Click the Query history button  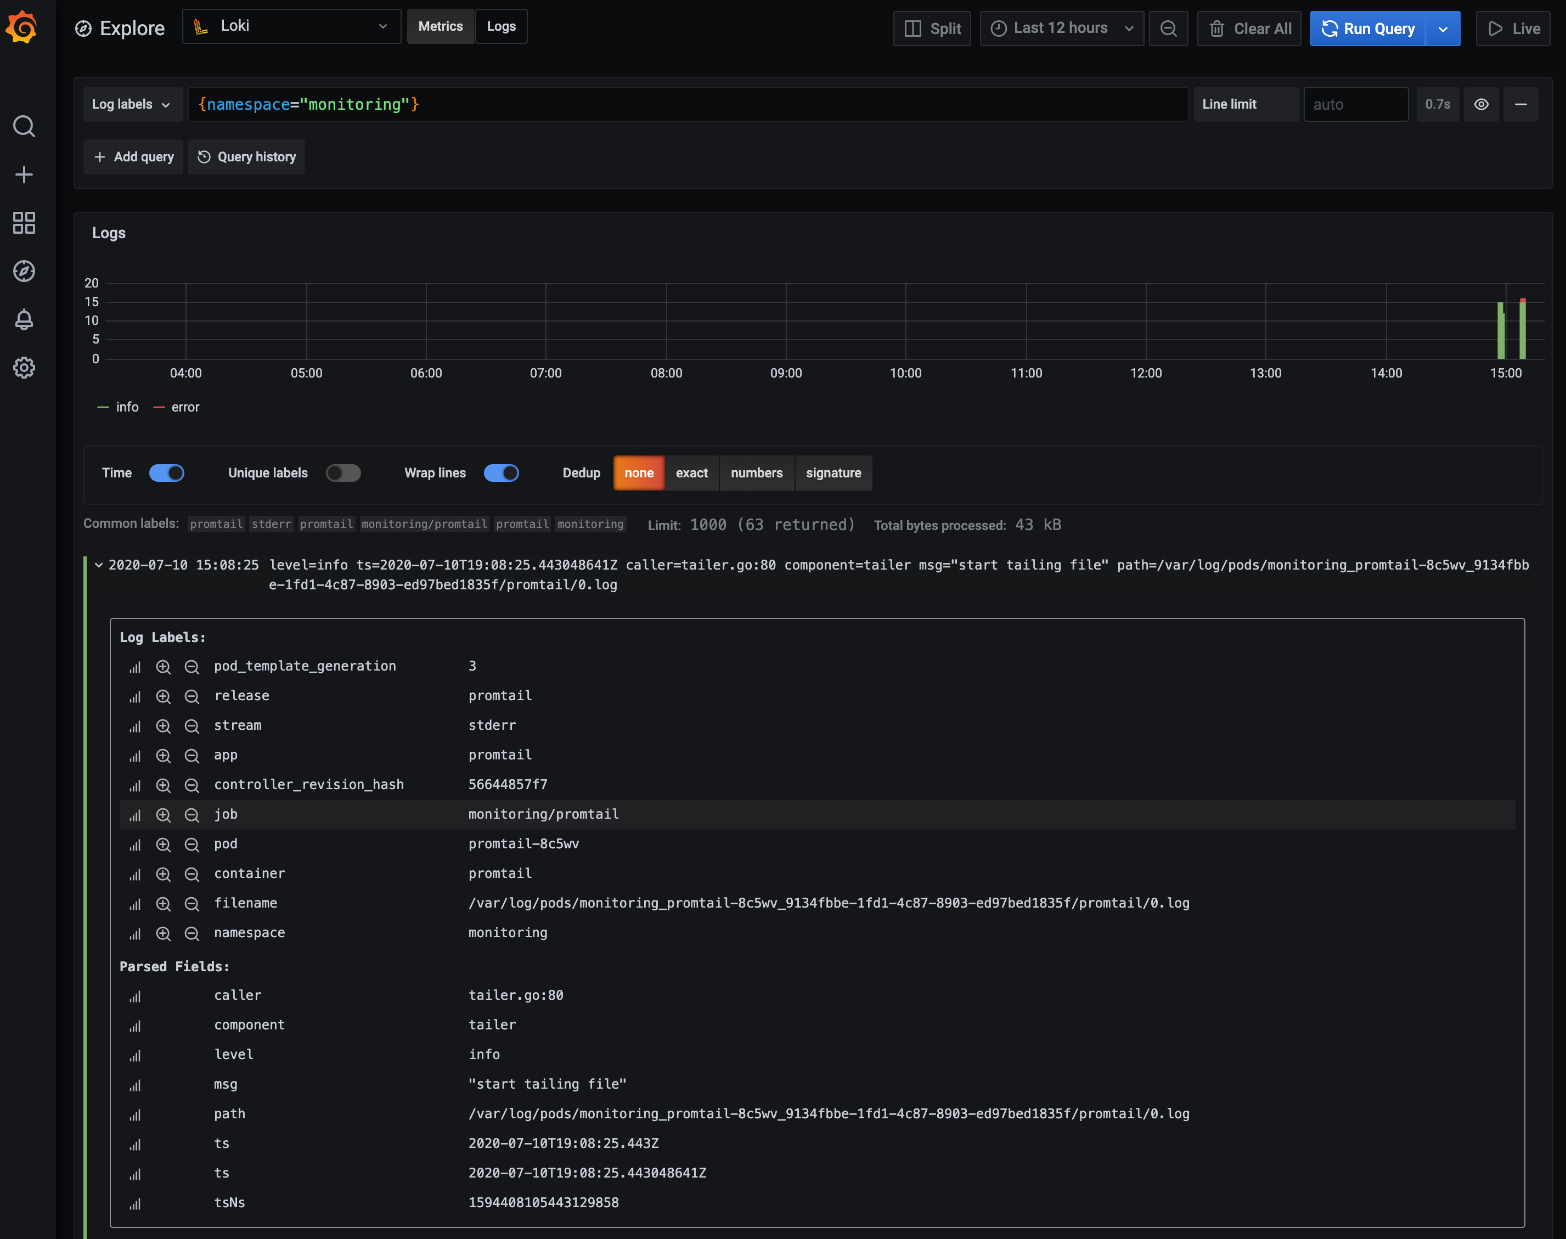click(x=246, y=157)
